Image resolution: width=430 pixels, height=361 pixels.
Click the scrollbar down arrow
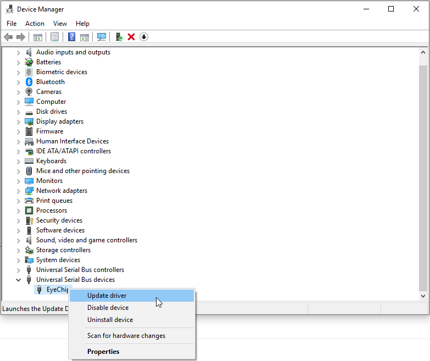[423, 296]
